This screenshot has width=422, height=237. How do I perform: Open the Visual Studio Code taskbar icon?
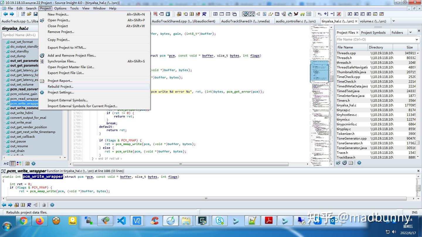click(x=121, y=221)
